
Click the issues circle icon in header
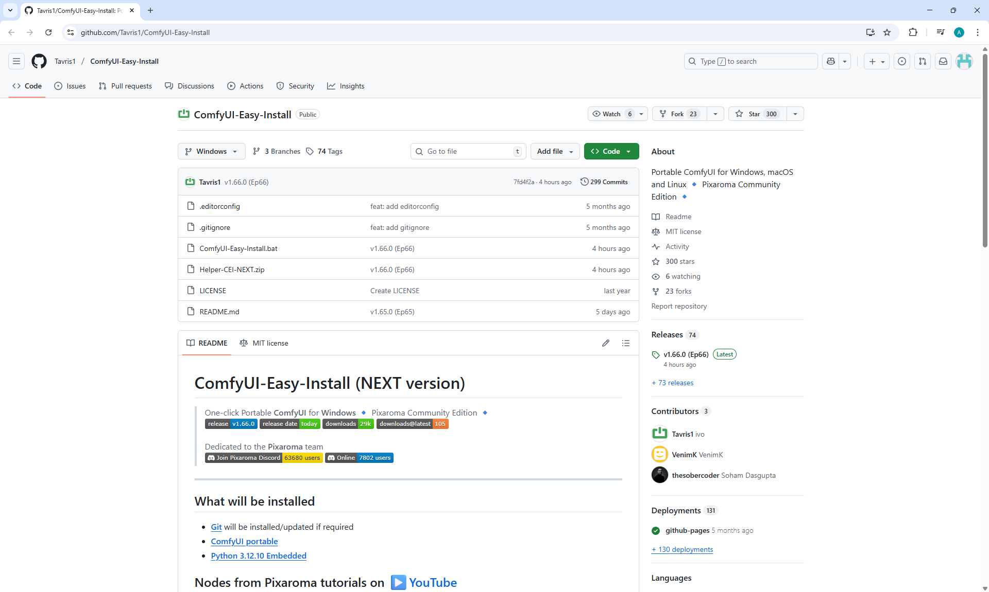pyautogui.click(x=901, y=61)
